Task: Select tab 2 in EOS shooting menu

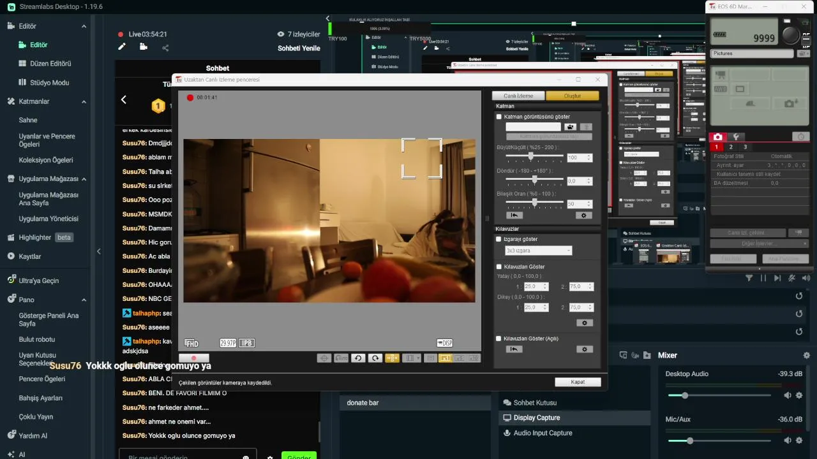Action: (x=731, y=147)
